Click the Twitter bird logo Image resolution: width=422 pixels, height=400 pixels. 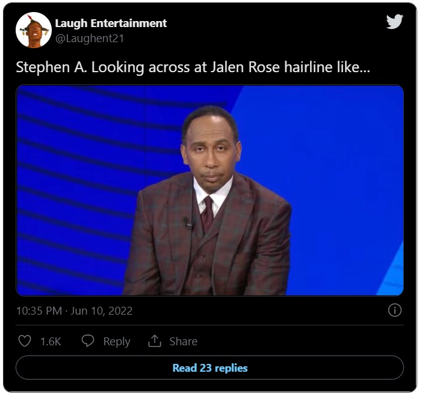click(x=394, y=21)
